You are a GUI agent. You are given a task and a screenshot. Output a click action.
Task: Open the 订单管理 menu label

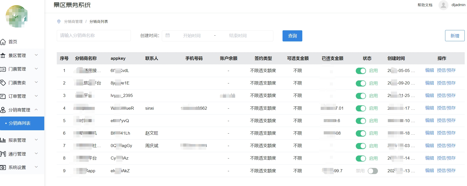[17, 96]
